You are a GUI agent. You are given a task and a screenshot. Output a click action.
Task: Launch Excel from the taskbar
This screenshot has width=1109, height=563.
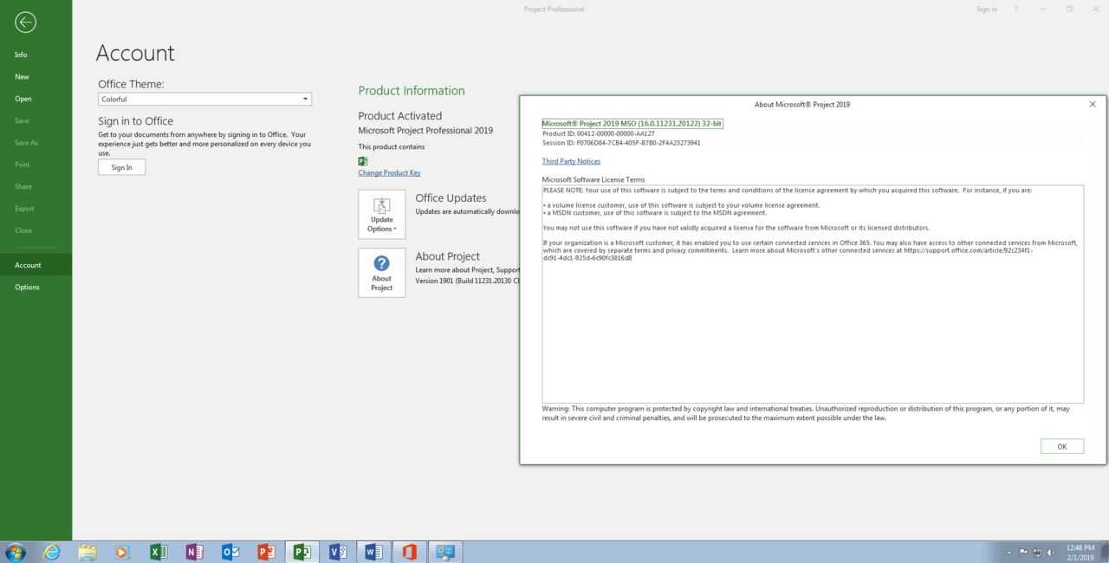[159, 552]
